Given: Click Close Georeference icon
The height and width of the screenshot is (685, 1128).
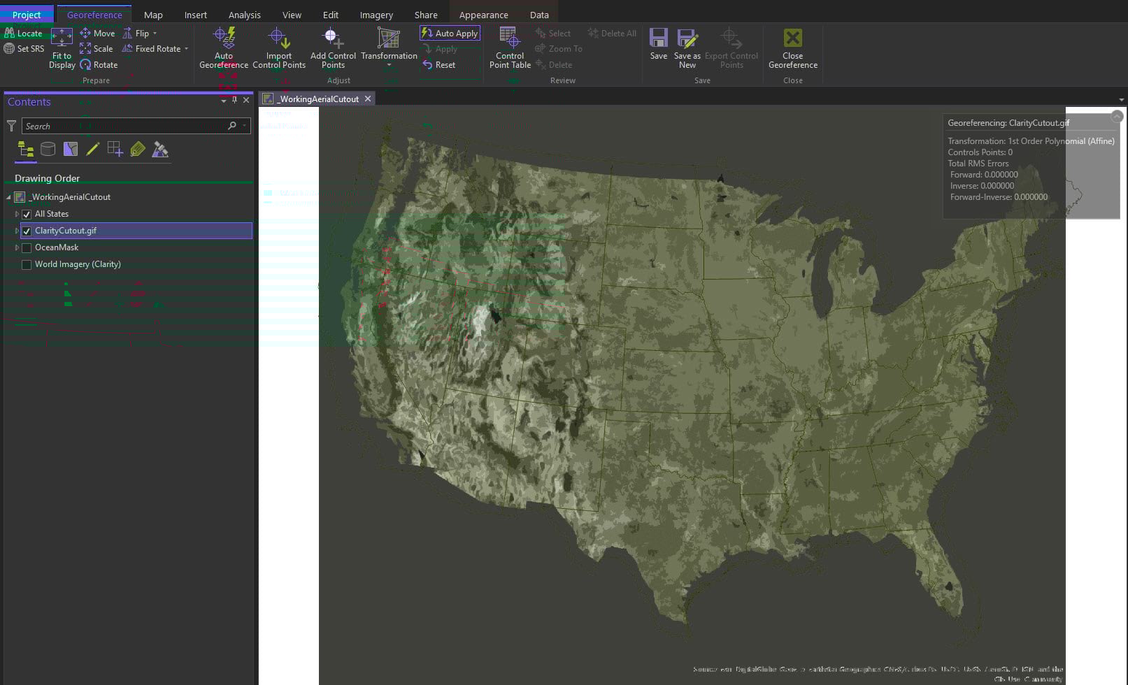Looking at the screenshot, I should coord(792,38).
